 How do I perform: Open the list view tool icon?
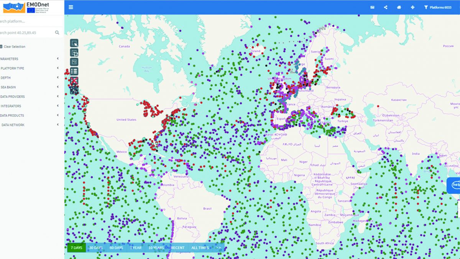pyautogui.click(x=74, y=71)
